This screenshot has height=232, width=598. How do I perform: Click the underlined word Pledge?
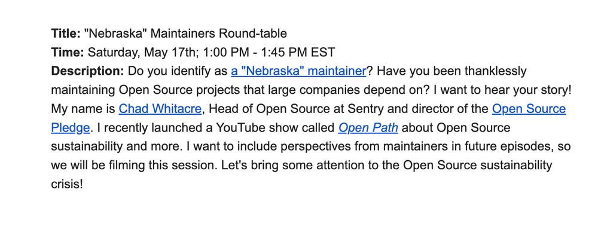tap(71, 128)
